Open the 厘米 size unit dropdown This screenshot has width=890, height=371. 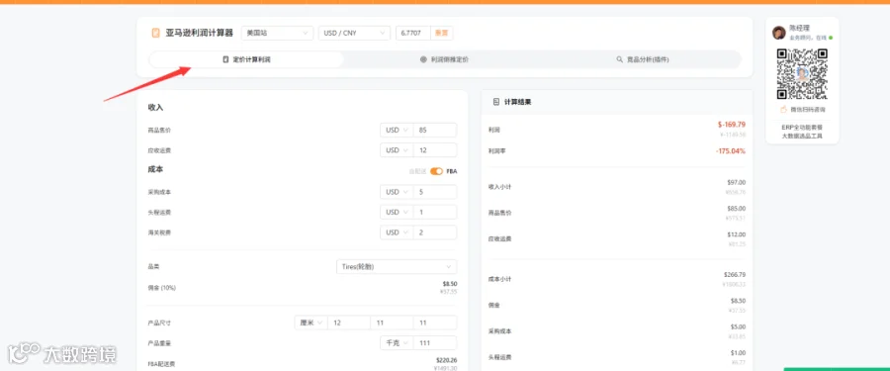(x=311, y=323)
